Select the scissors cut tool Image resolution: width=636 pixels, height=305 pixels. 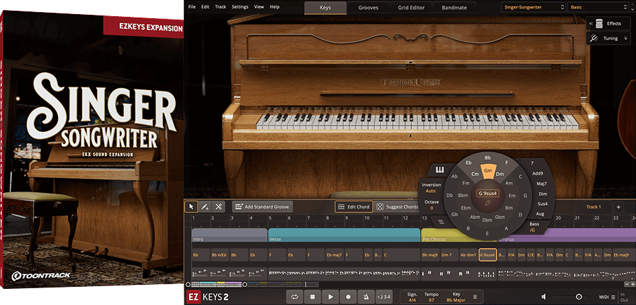click(218, 206)
